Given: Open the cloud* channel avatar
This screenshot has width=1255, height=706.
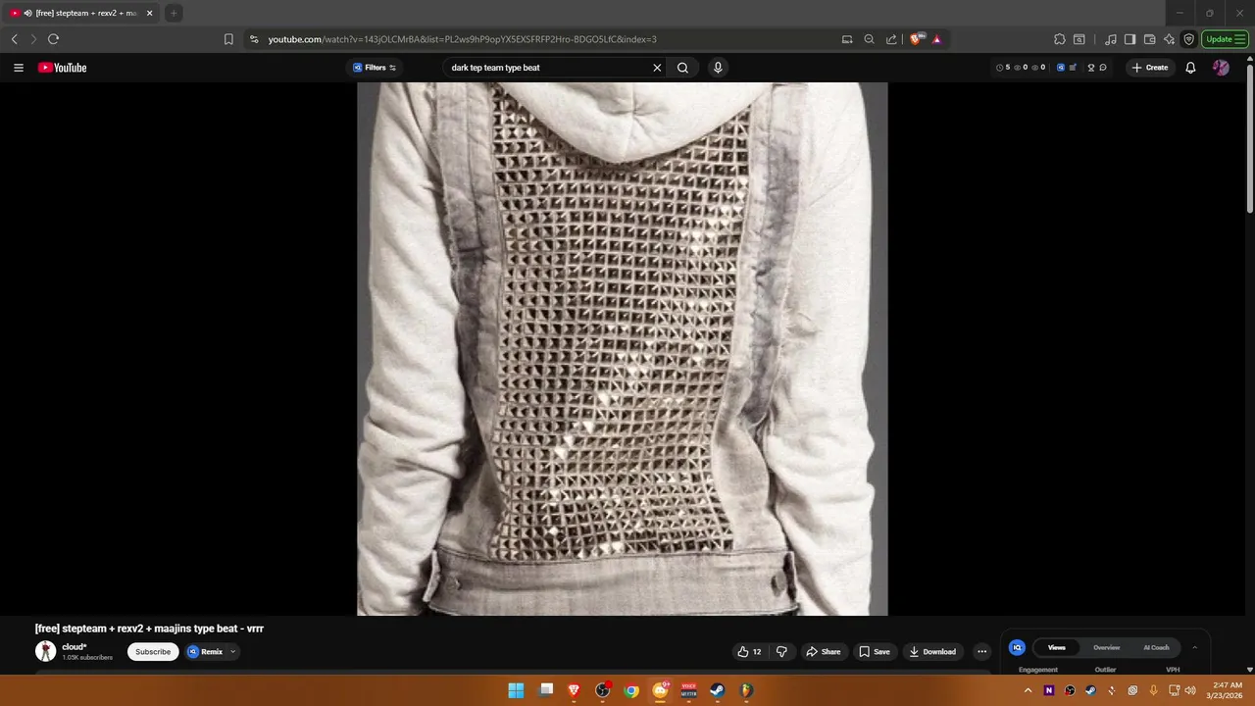Looking at the screenshot, I should tap(46, 651).
